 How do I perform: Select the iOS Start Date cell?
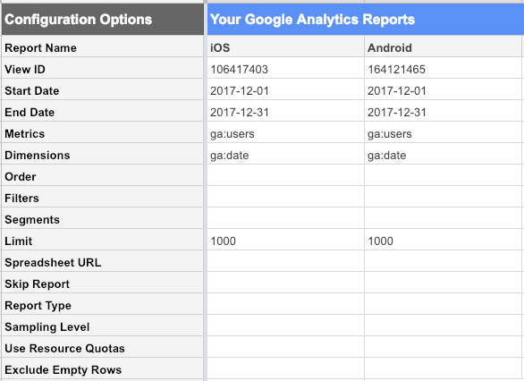coord(285,90)
